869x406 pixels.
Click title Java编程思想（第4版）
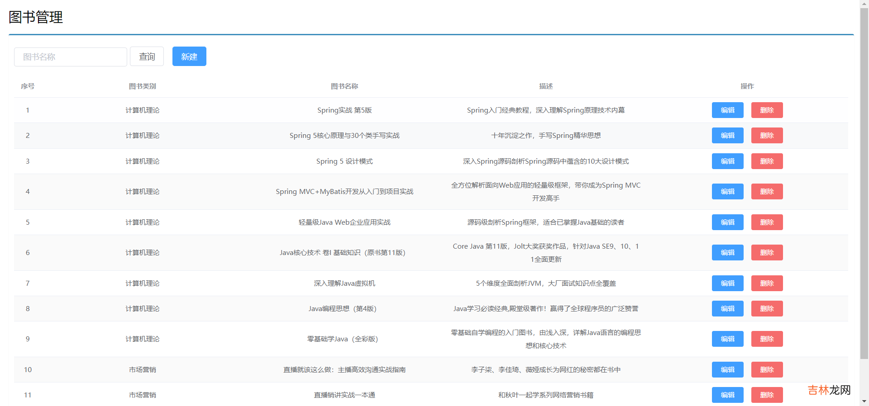(343, 309)
